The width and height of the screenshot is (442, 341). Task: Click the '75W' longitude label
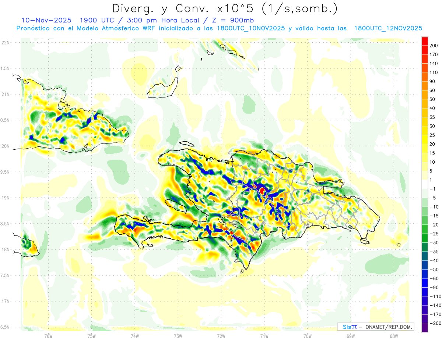click(x=92, y=335)
